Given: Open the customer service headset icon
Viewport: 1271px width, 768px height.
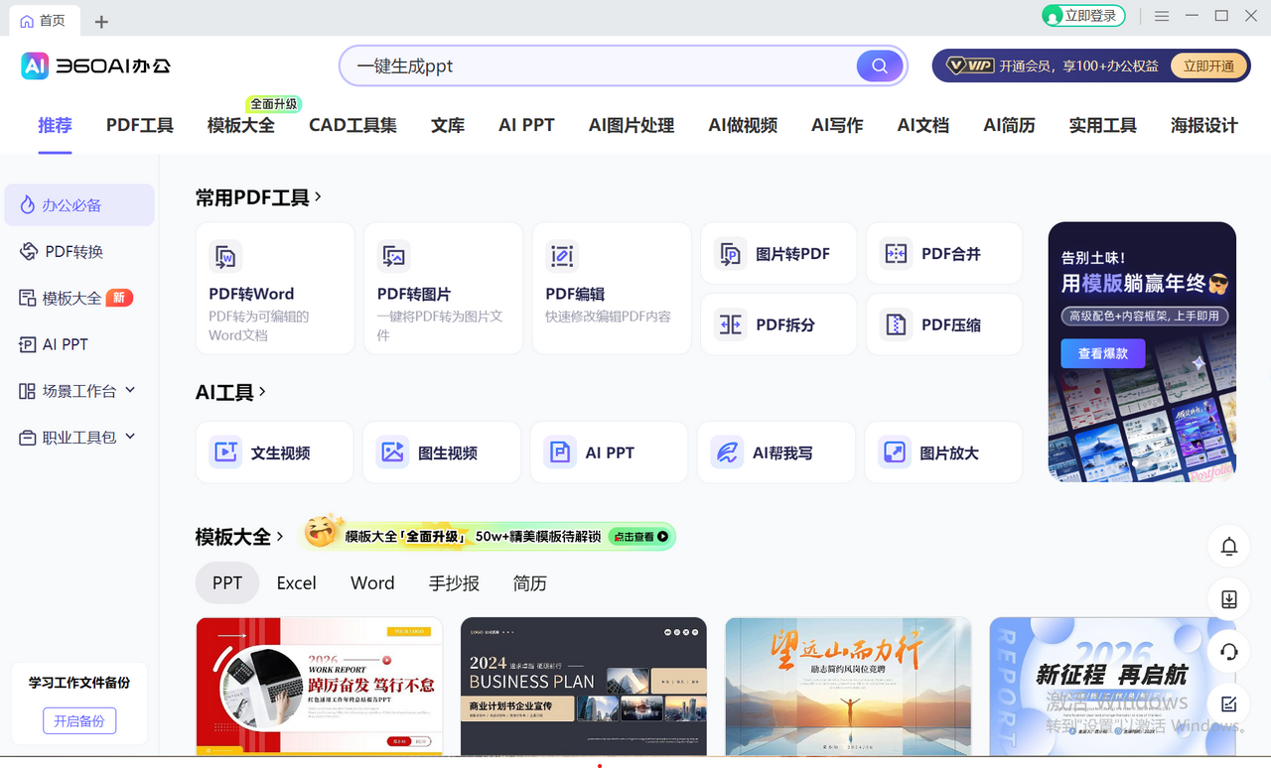Looking at the screenshot, I should point(1228,652).
